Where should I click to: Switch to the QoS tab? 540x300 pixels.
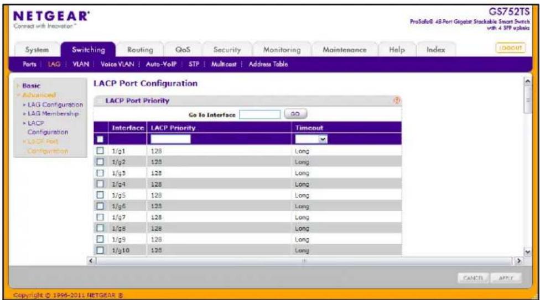183,50
